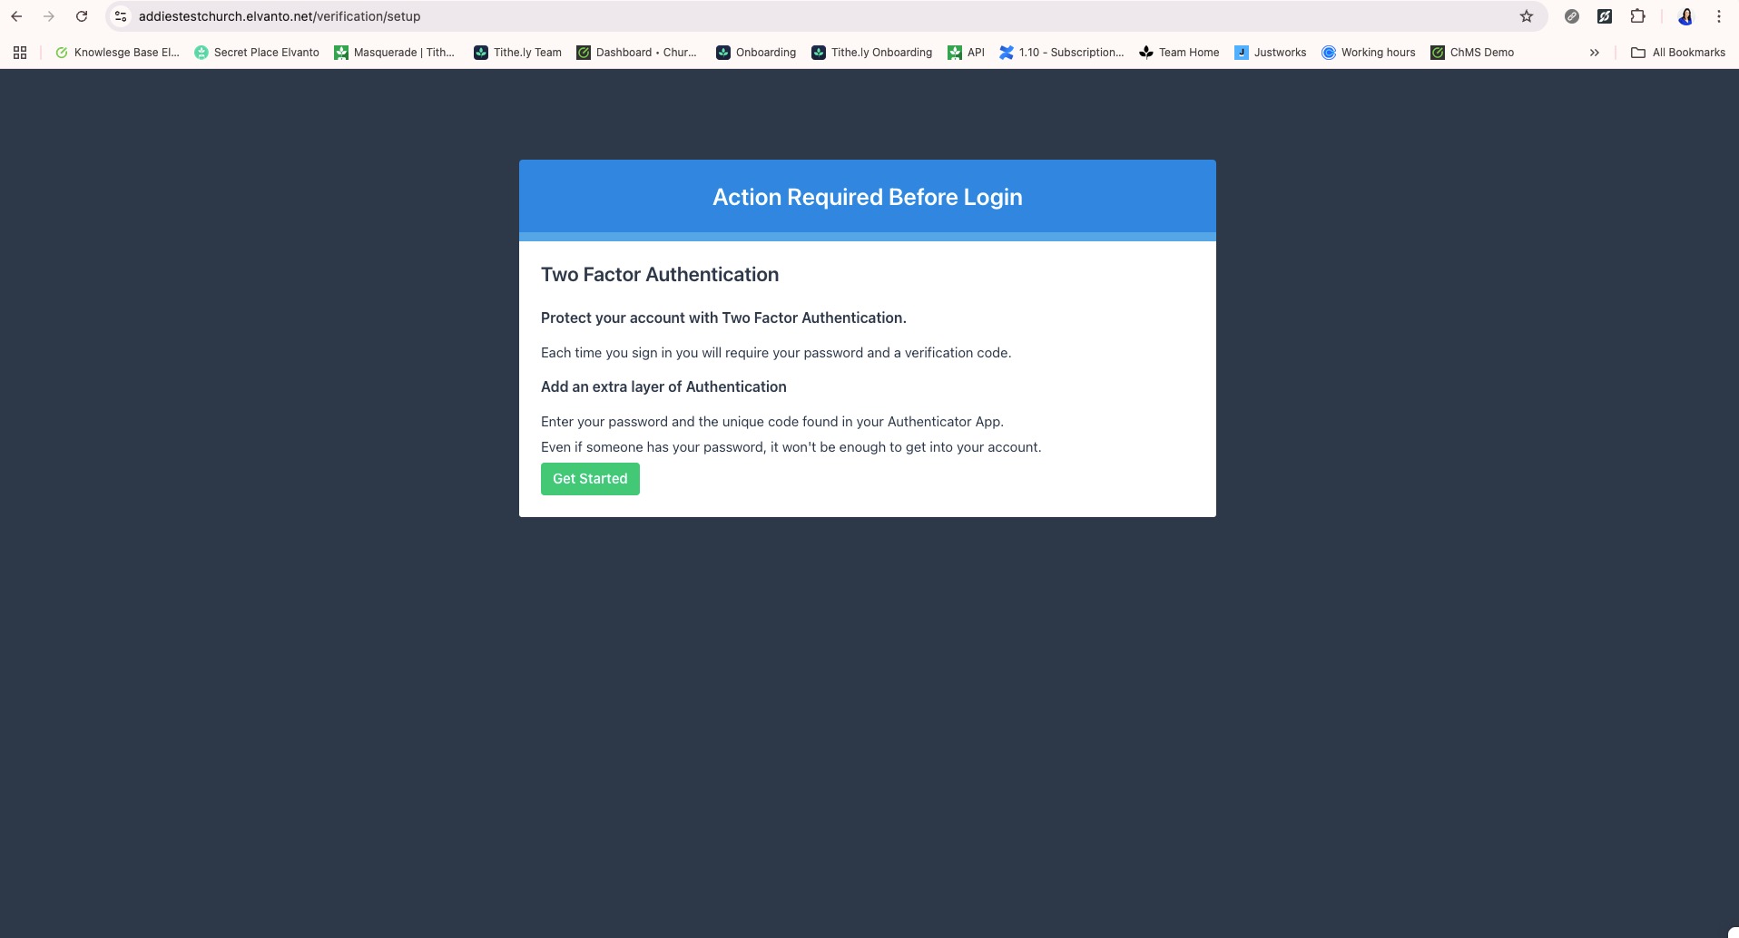Open the Secret Place Elvanto bookmark

pyautogui.click(x=257, y=53)
